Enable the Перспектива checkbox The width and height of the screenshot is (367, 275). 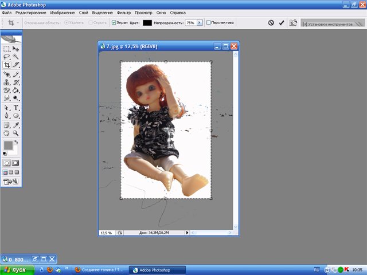[208, 23]
